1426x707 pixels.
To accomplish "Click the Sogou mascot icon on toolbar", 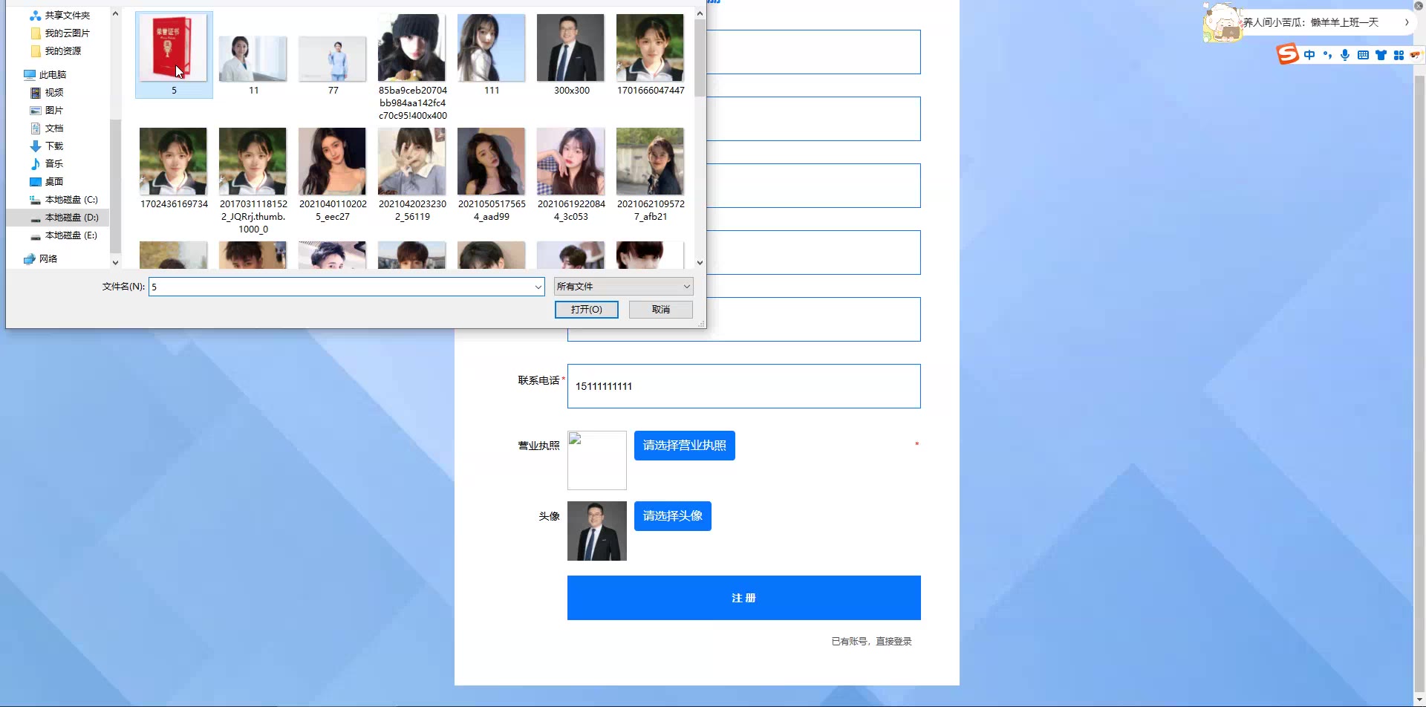I will (1415, 54).
